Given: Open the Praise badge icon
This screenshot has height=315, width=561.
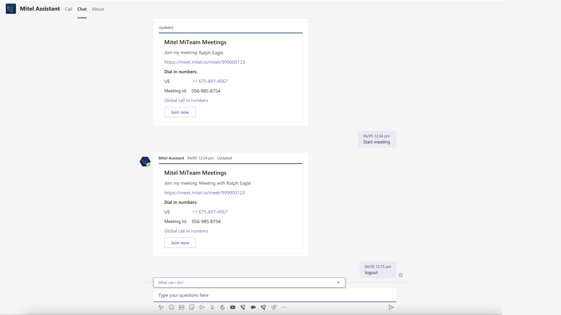Looking at the screenshot, I should tap(212, 307).
